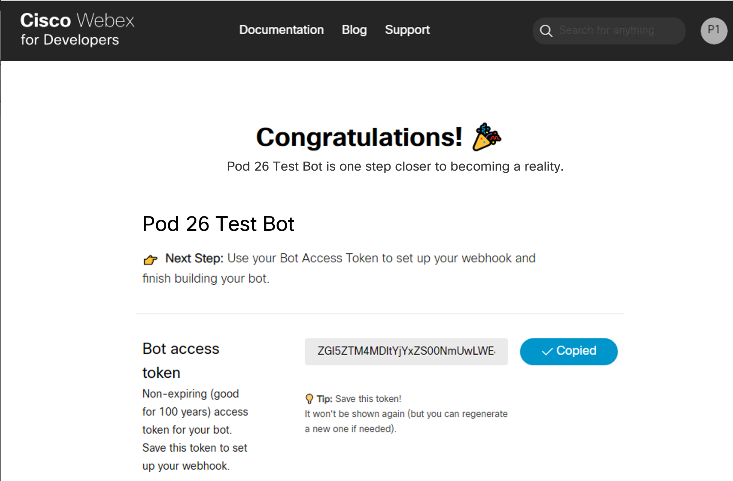
Task: Click the checkmark in the Copied button
Action: (x=547, y=351)
